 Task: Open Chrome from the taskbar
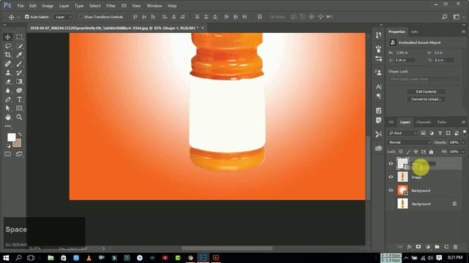point(191,258)
